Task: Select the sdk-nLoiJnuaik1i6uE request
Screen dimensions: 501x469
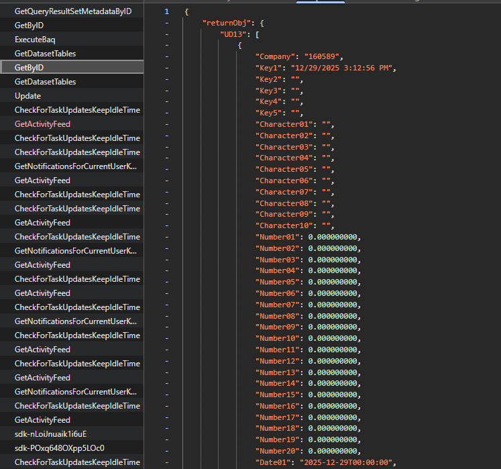Action: coord(50,433)
